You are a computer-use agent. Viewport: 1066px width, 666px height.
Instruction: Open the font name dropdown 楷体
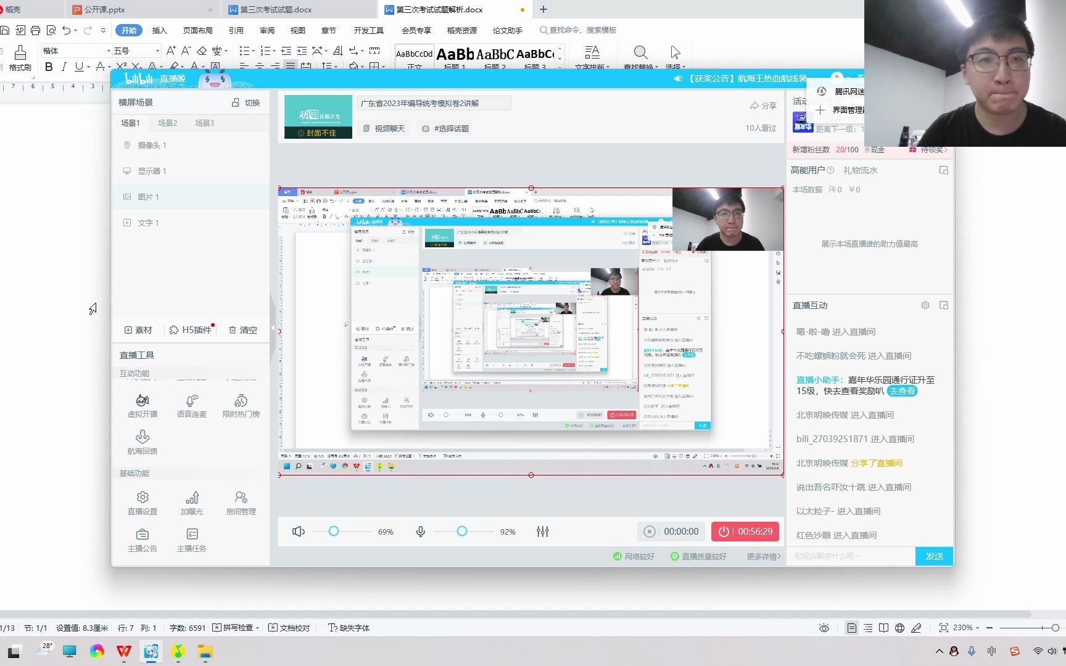109,51
